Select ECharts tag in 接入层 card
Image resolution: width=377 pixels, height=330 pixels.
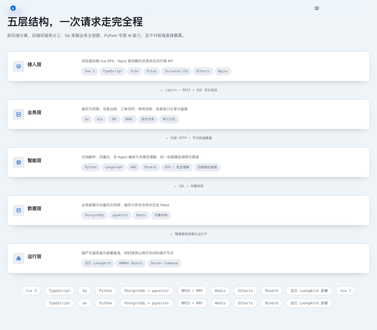[x=203, y=71]
